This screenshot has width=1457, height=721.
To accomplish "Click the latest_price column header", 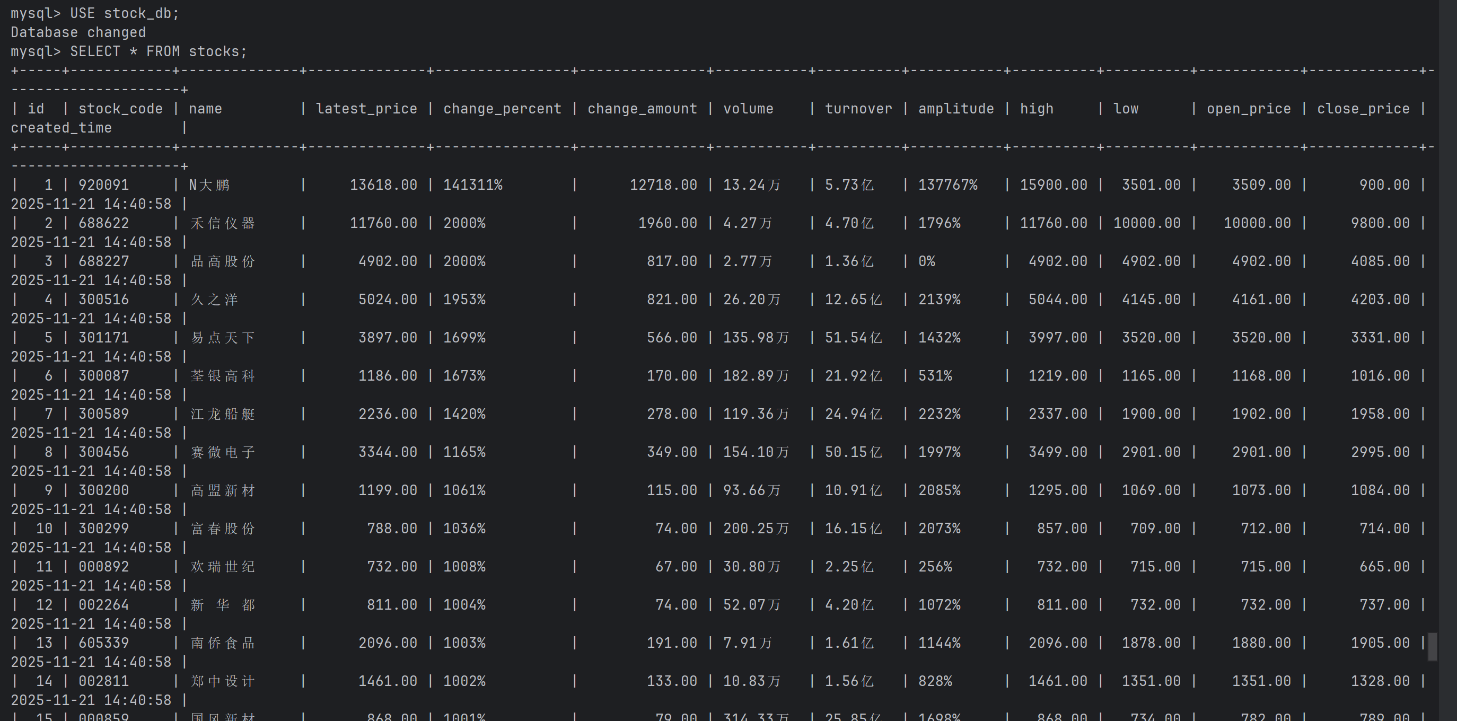I will click(x=366, y=109).
